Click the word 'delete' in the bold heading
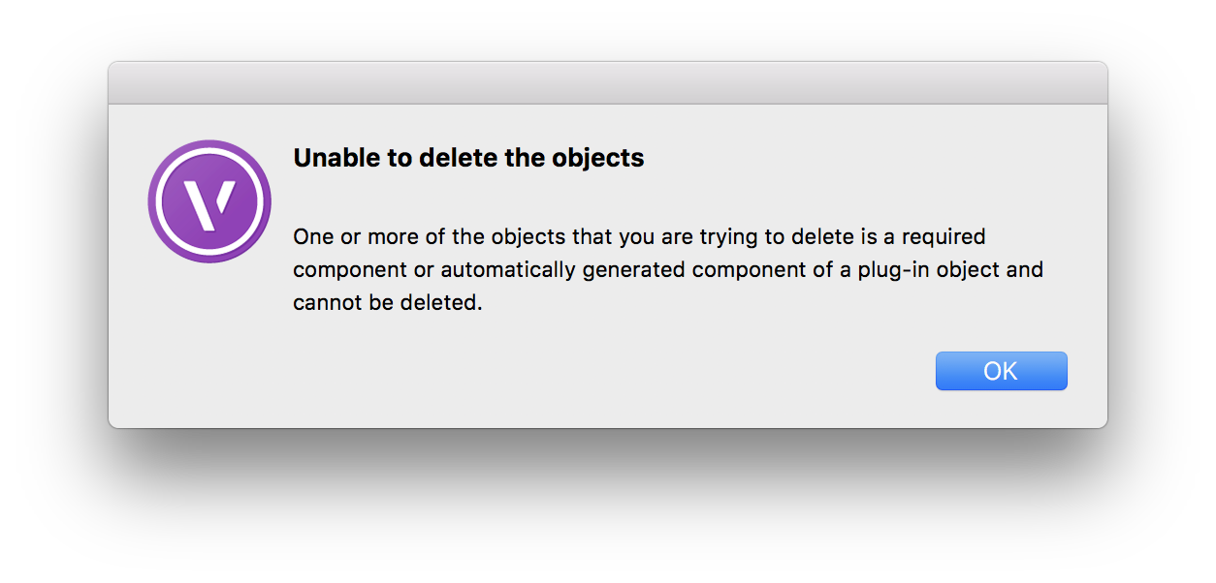The height and width of the screenshot is (583, 1216). (454, 158)
